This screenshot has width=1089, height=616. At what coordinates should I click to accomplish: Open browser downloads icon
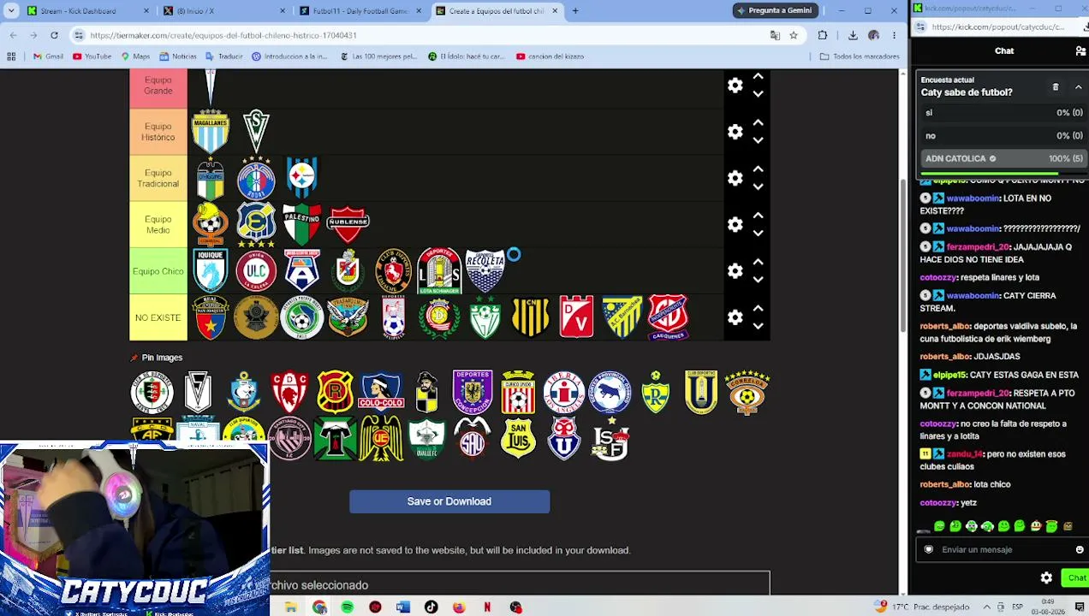[853, 35]
